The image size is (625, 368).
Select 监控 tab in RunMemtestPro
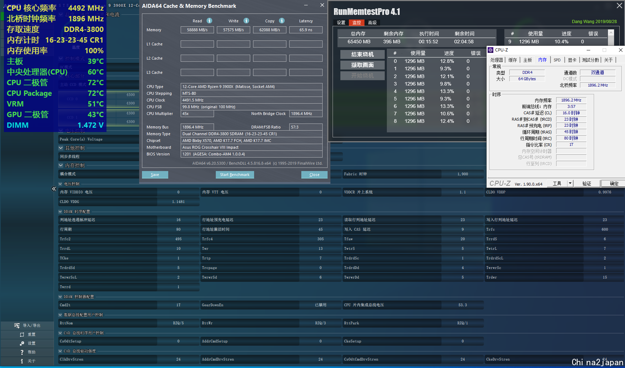357,22
